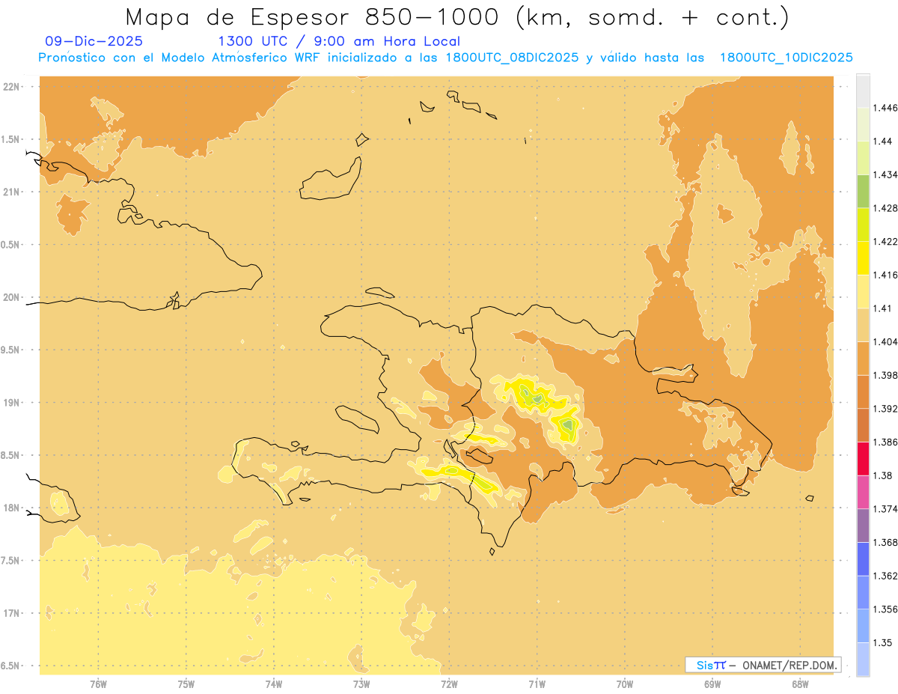Pick the bright yellow swatch between 1.416 and 1.422
The image size is (898, 694).
[863, 258]
